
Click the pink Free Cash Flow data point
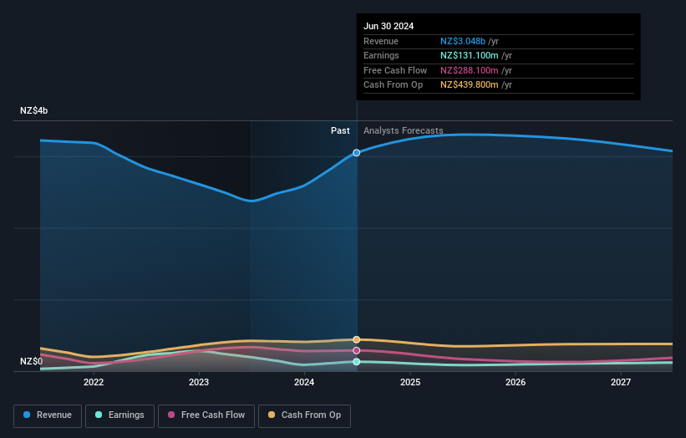[x=357, y=350]
